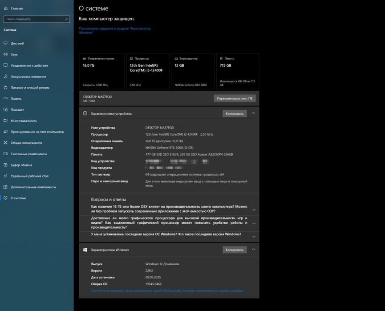The height and width of the screenshot is (311, 385).
Task: Open the Звук settings page
Action: [36, 54]
